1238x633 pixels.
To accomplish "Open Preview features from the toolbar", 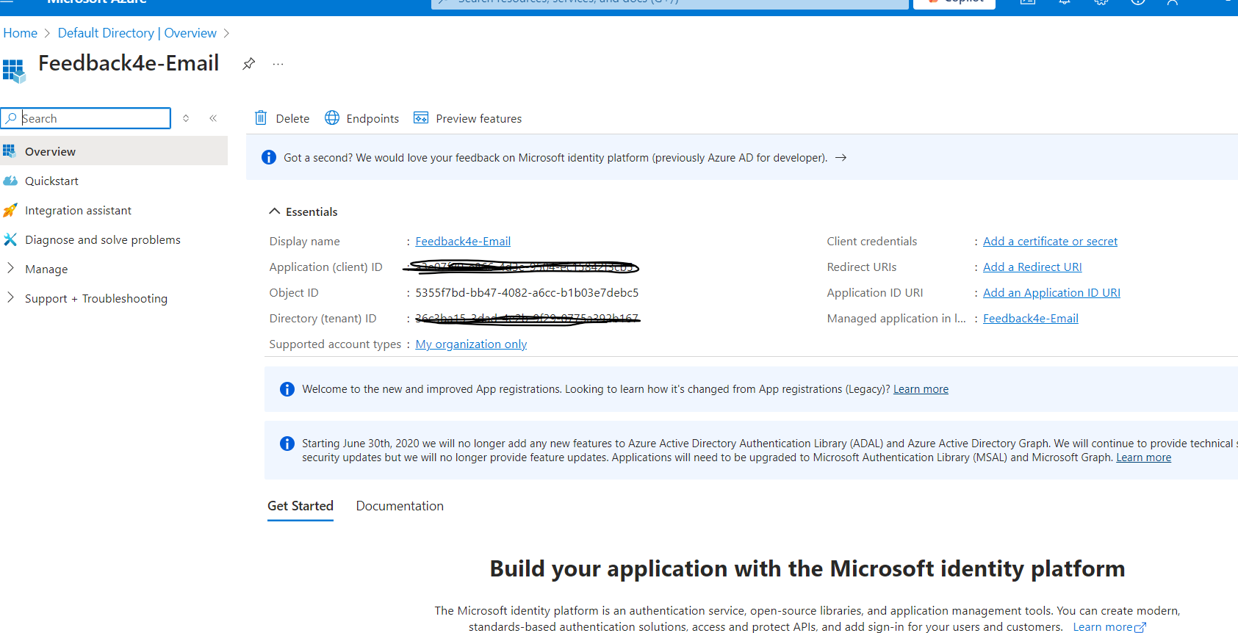I will tap(468, 118).
